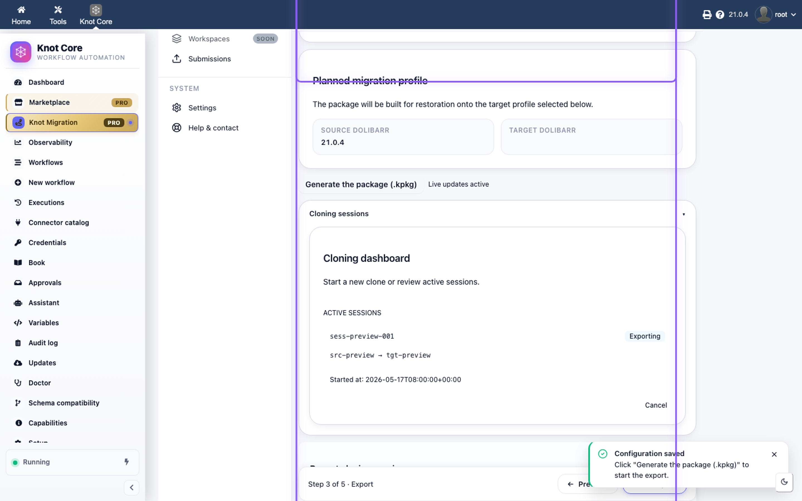
Task: Click the Knot Core logo icon
Action: point(21,52)
